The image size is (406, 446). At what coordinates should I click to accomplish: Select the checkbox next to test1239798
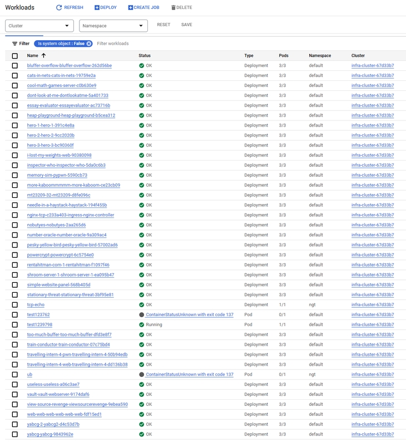(15, 325)
